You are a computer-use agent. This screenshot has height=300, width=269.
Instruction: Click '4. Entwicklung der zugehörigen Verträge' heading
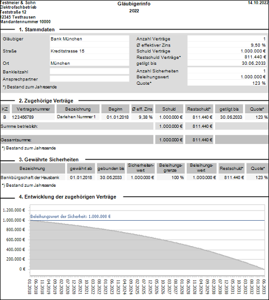coord(68,197)
